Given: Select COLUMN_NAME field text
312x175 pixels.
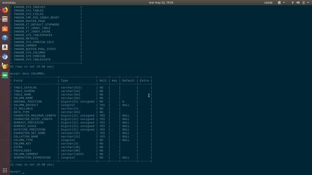Looking at the screenshot, I should [x=23, y=98].
